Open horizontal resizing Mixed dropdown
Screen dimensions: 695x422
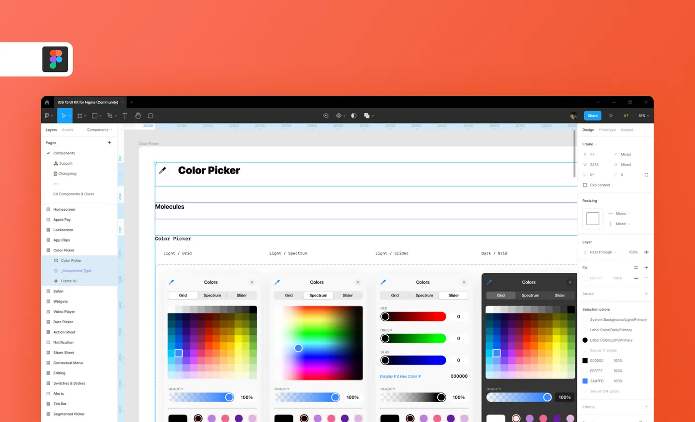coord(623,214)
